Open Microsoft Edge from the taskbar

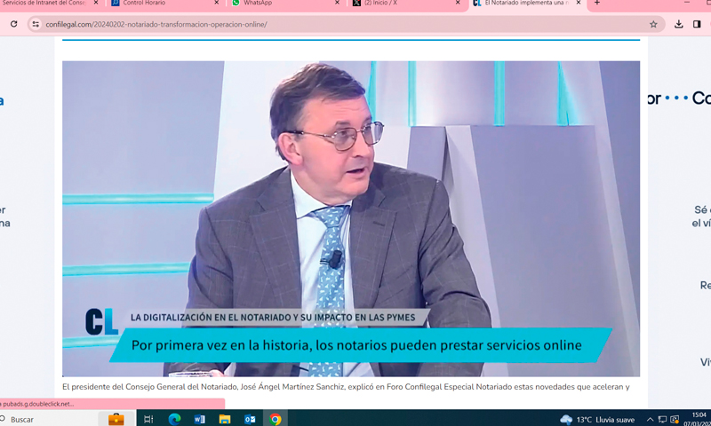(174, 419)
